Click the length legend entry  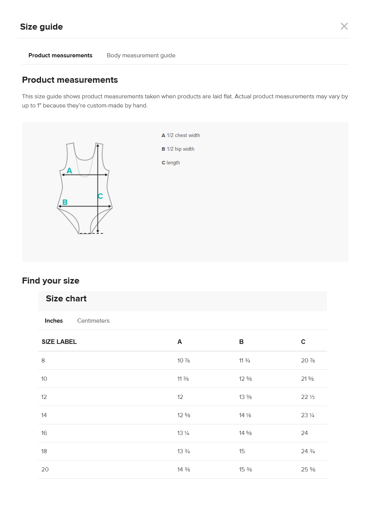click(171, 163)
